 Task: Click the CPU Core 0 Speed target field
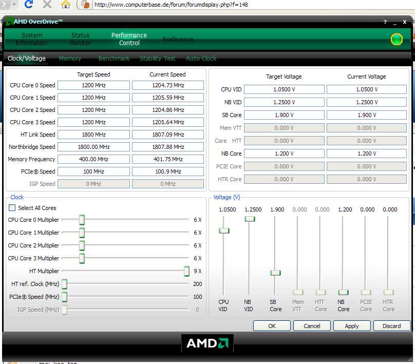coord(93,85)
